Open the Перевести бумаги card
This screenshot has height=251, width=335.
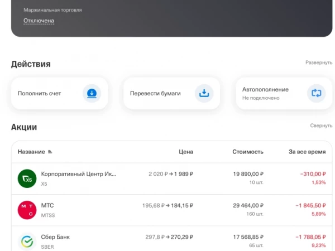[172, 93]
